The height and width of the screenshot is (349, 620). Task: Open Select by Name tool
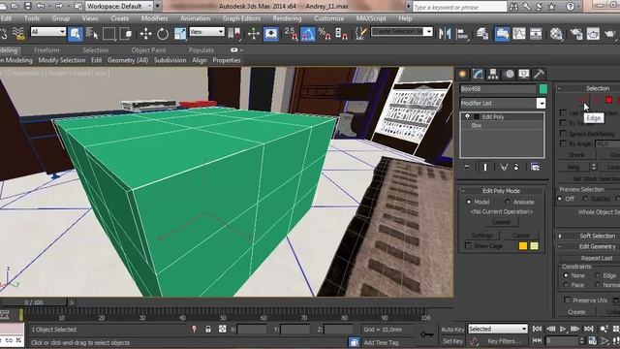click(x=92, y=34)
